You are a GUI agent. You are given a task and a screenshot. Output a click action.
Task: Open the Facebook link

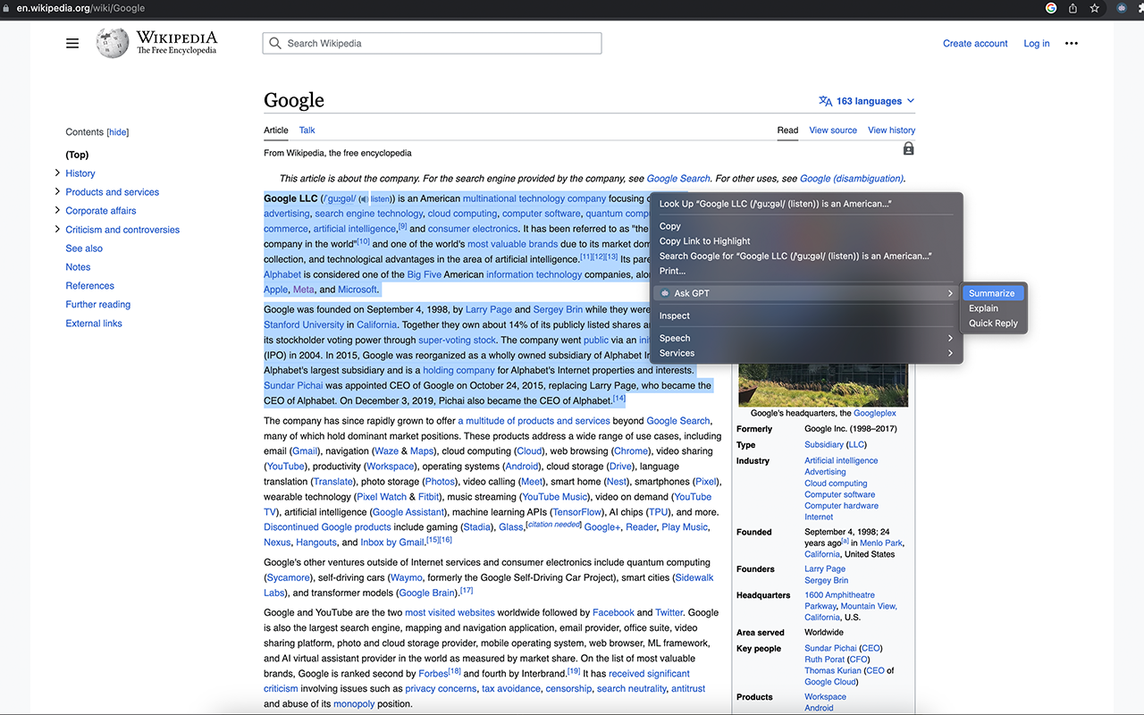click(x=613, y=612)
